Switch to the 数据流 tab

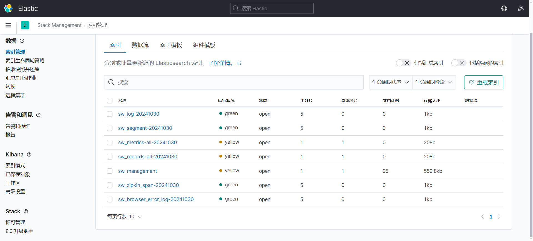point(140,45)
